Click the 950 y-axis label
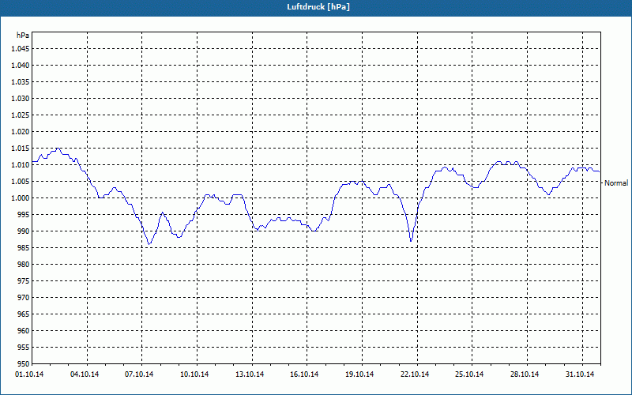Image resolution: width=632 pixels, height=395 pixels. coord(24,363)
